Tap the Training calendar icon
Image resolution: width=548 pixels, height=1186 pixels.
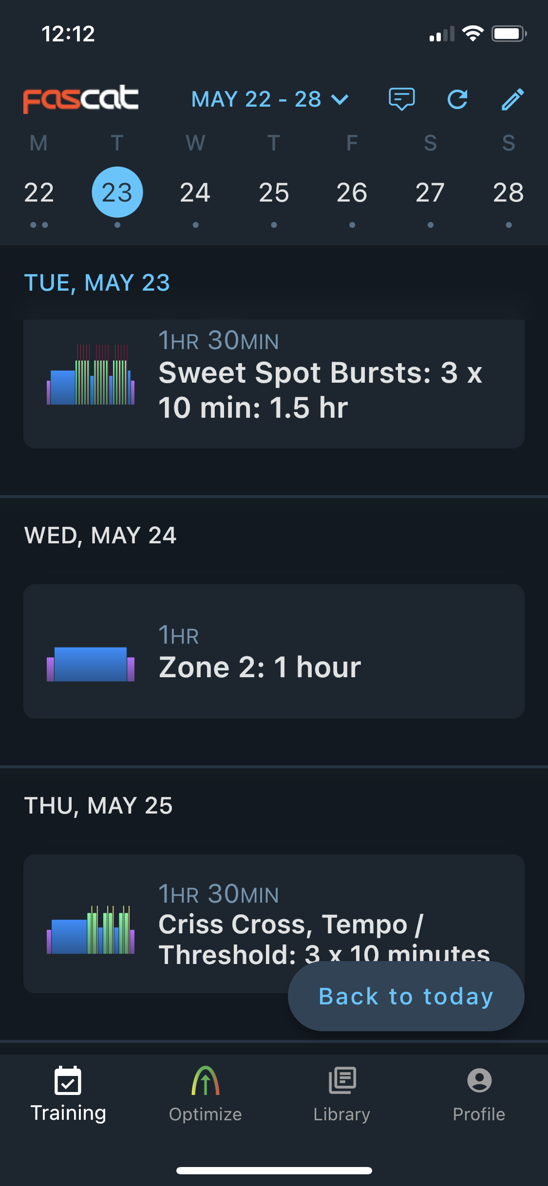[68, 1080]
